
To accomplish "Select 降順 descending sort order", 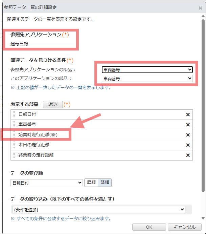I will (105, 183).
